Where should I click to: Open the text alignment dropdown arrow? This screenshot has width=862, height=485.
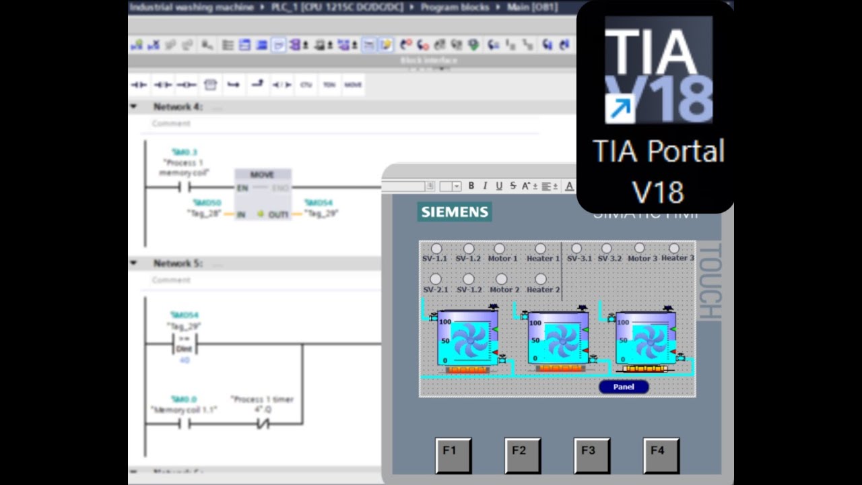(x=556, y=187)
